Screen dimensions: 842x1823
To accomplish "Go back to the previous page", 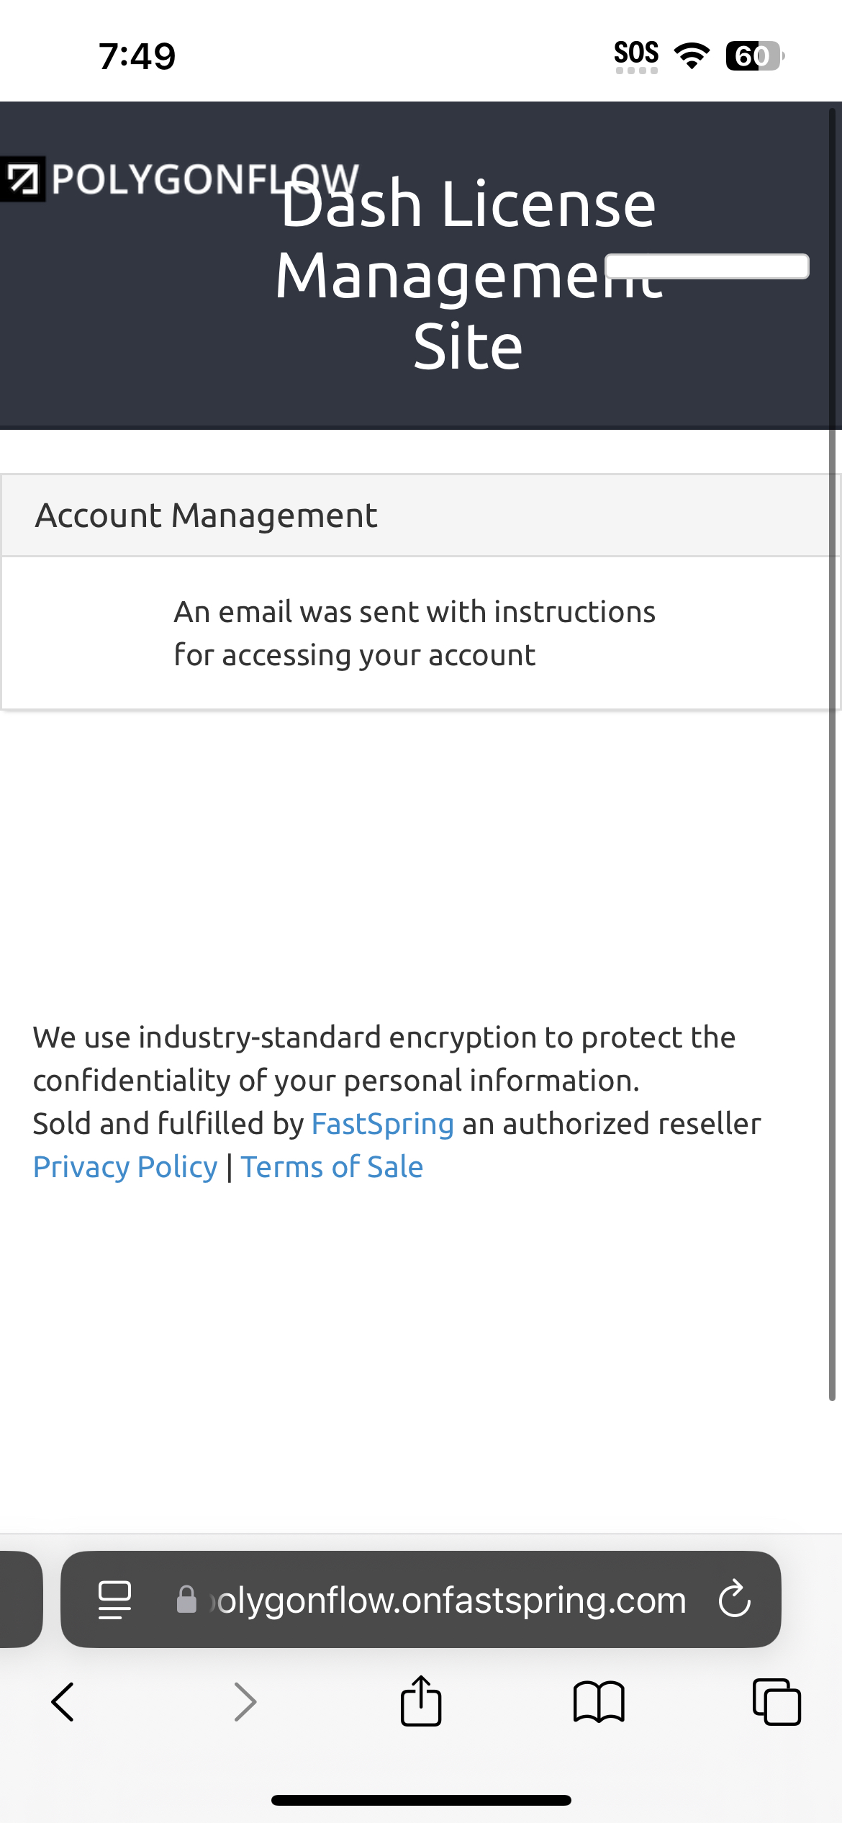I will (x=63, y=1702).
